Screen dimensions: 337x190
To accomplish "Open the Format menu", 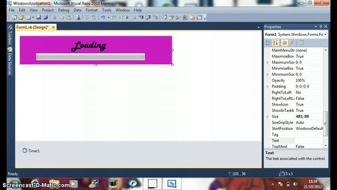I will (92, 10).
